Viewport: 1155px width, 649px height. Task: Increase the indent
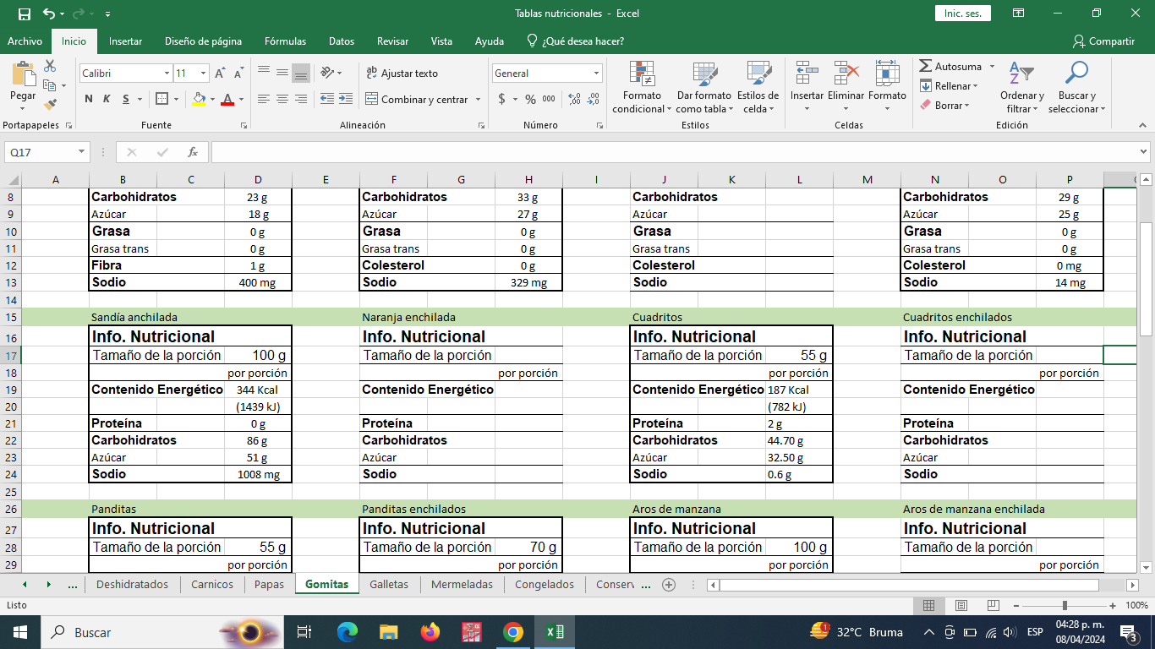346,99
